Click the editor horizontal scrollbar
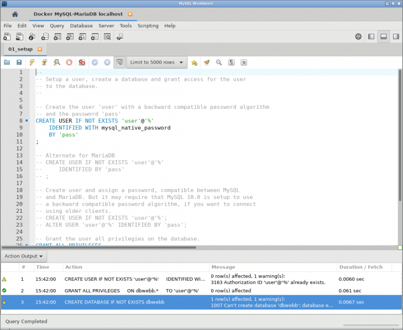The image size is (403, 330). [x=99, y=248]
